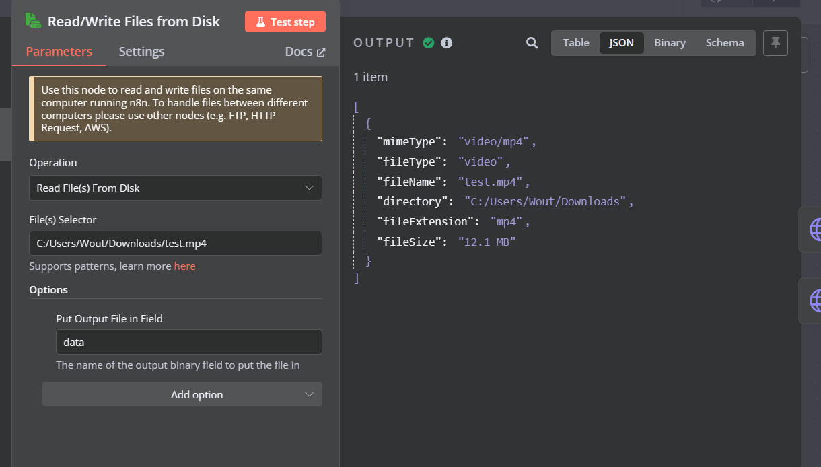This screenshot has width=821, height=467.
Task: Click the File(s) Selector input field
Action: point(176,243)
